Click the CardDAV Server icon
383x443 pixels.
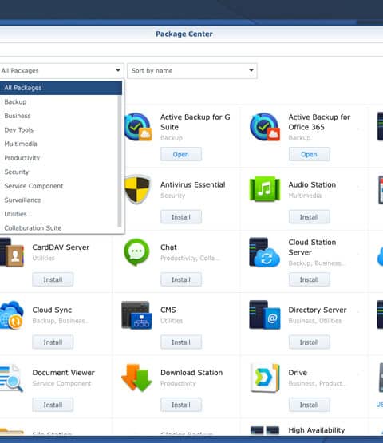click(x=12, y=252)
